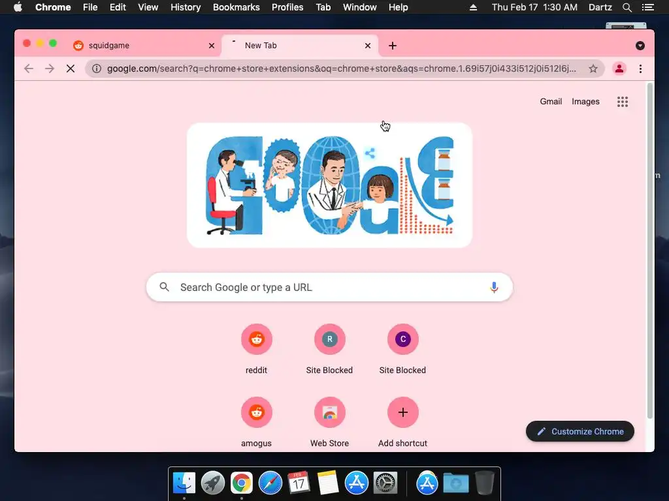Open the File menu
Image resolution: width=669 pixels, height=501 pixels.
point(90,7)
